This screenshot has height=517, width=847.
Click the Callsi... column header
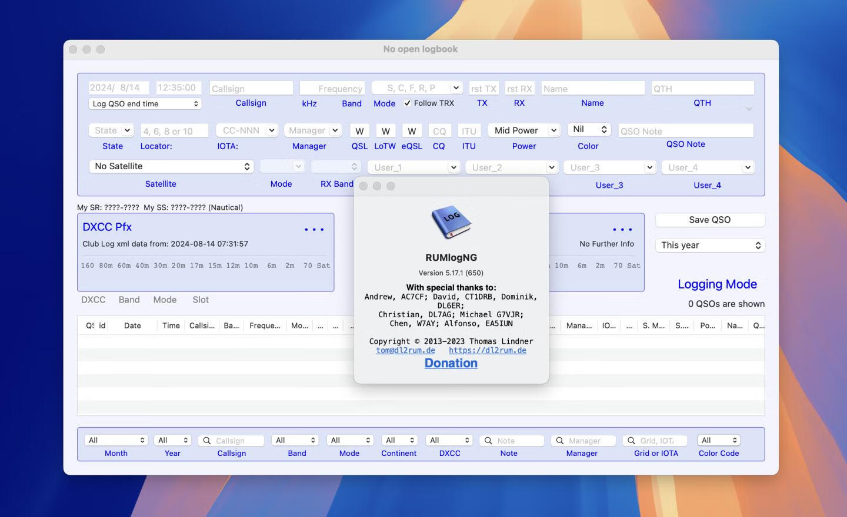[x=202, y=325]
